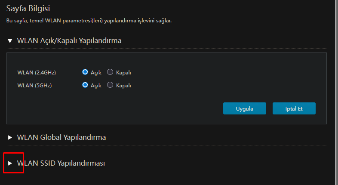
Task: Expand WLAN Global Yapılandırma with its triangle
Action: [10, 137]
